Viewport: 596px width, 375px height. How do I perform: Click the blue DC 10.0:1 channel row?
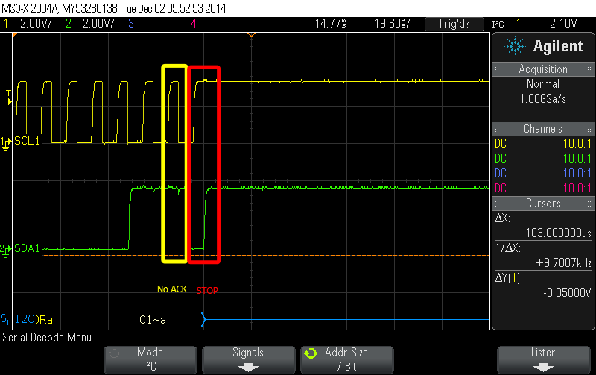click(x=543, y=174)
